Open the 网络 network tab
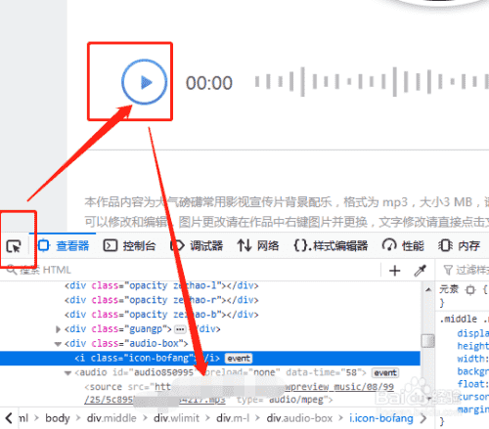The height and width of the screenshot is (429, 489). pyautogui.click(x=258, y=245)
